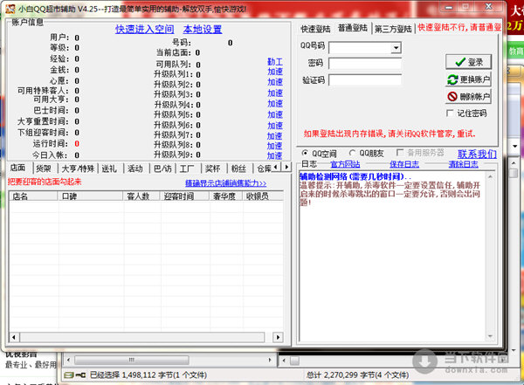Click 加速 for 升级队列1
524x385 pixels.
coord(275,72)
